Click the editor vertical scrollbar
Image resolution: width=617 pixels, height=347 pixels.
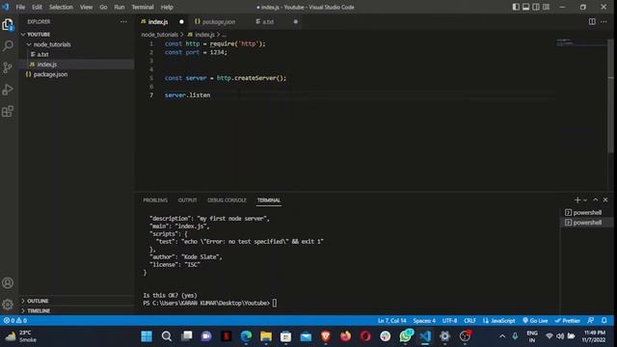coord(610,96)
